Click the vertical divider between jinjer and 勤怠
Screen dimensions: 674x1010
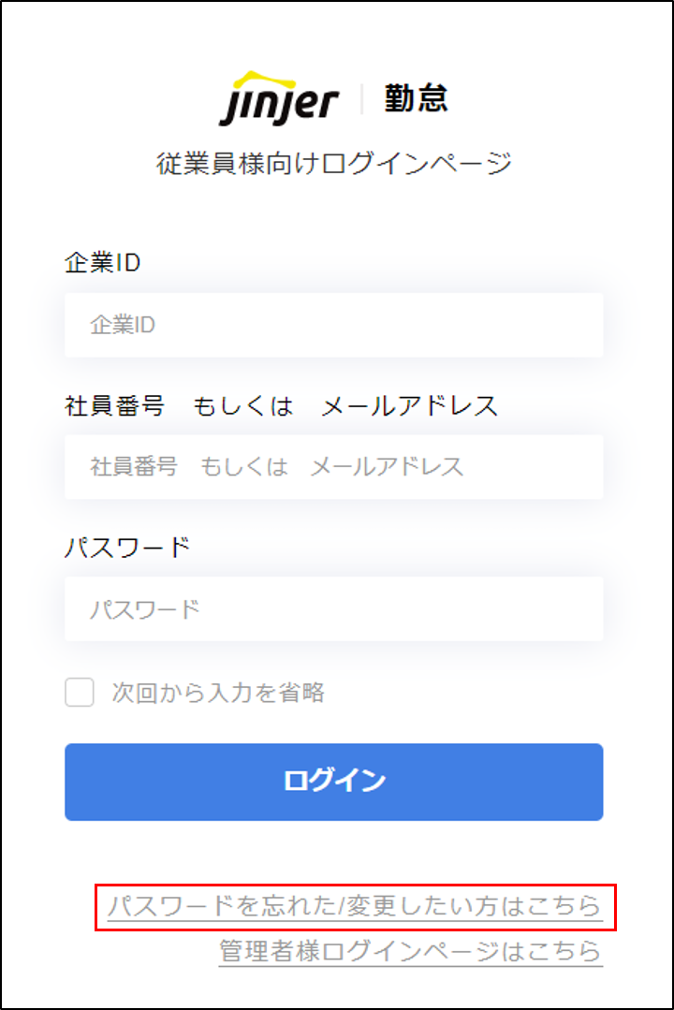pos(361,99)
